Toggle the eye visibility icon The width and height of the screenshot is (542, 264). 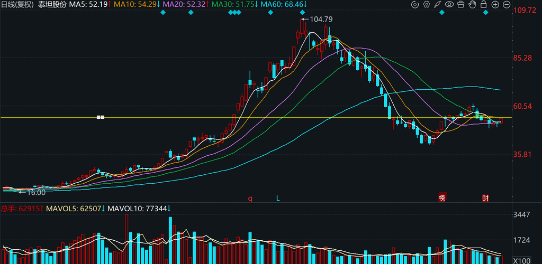(x=449, y=4)
